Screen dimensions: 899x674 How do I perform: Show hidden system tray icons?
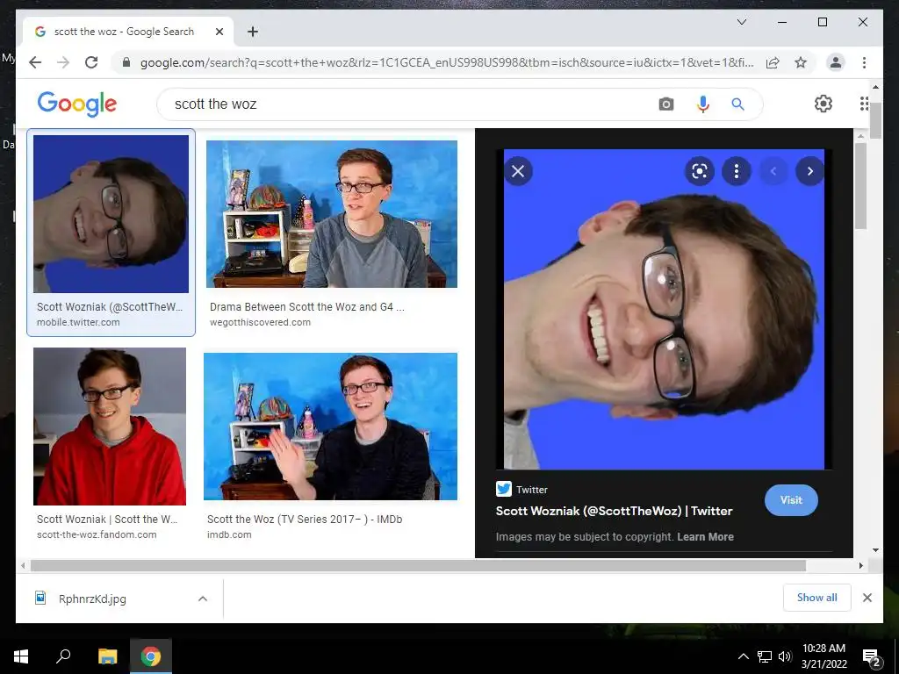[743, 656]
